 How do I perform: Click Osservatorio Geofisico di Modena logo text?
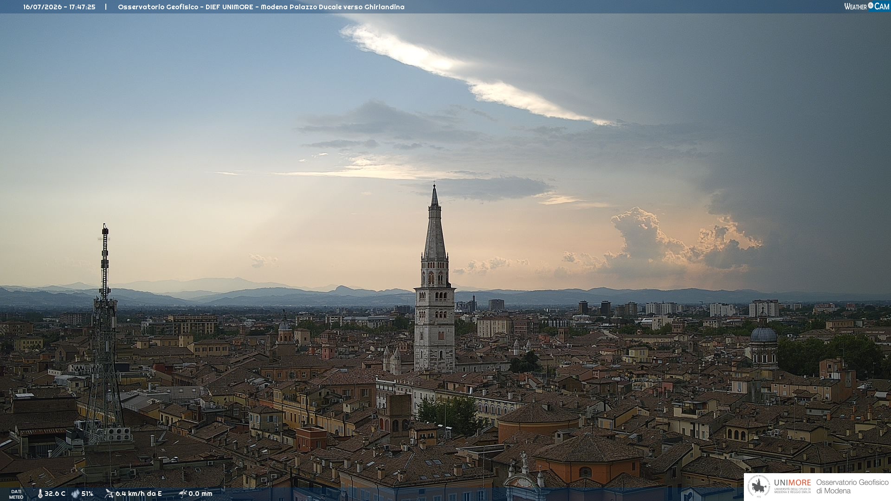tap(852, 486)
